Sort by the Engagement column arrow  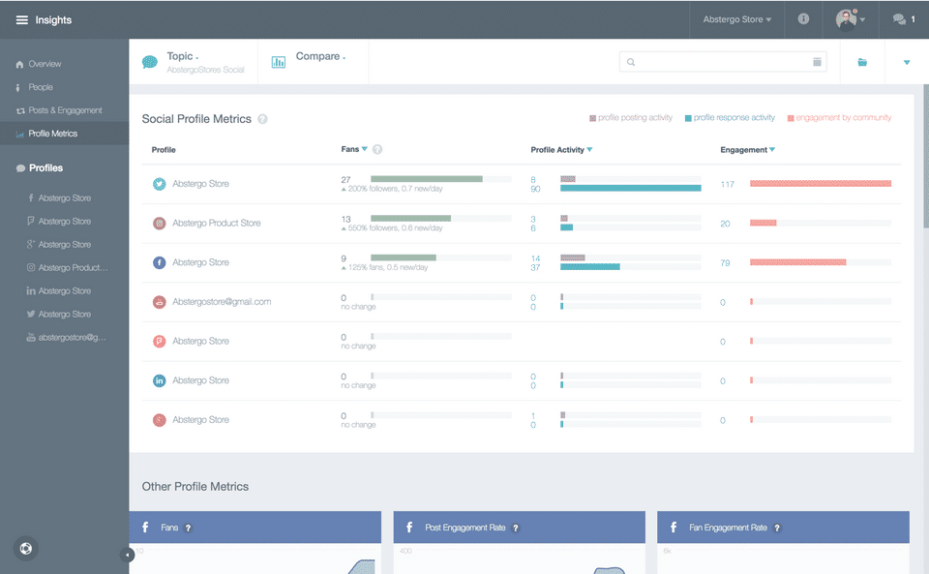point(772,150)
